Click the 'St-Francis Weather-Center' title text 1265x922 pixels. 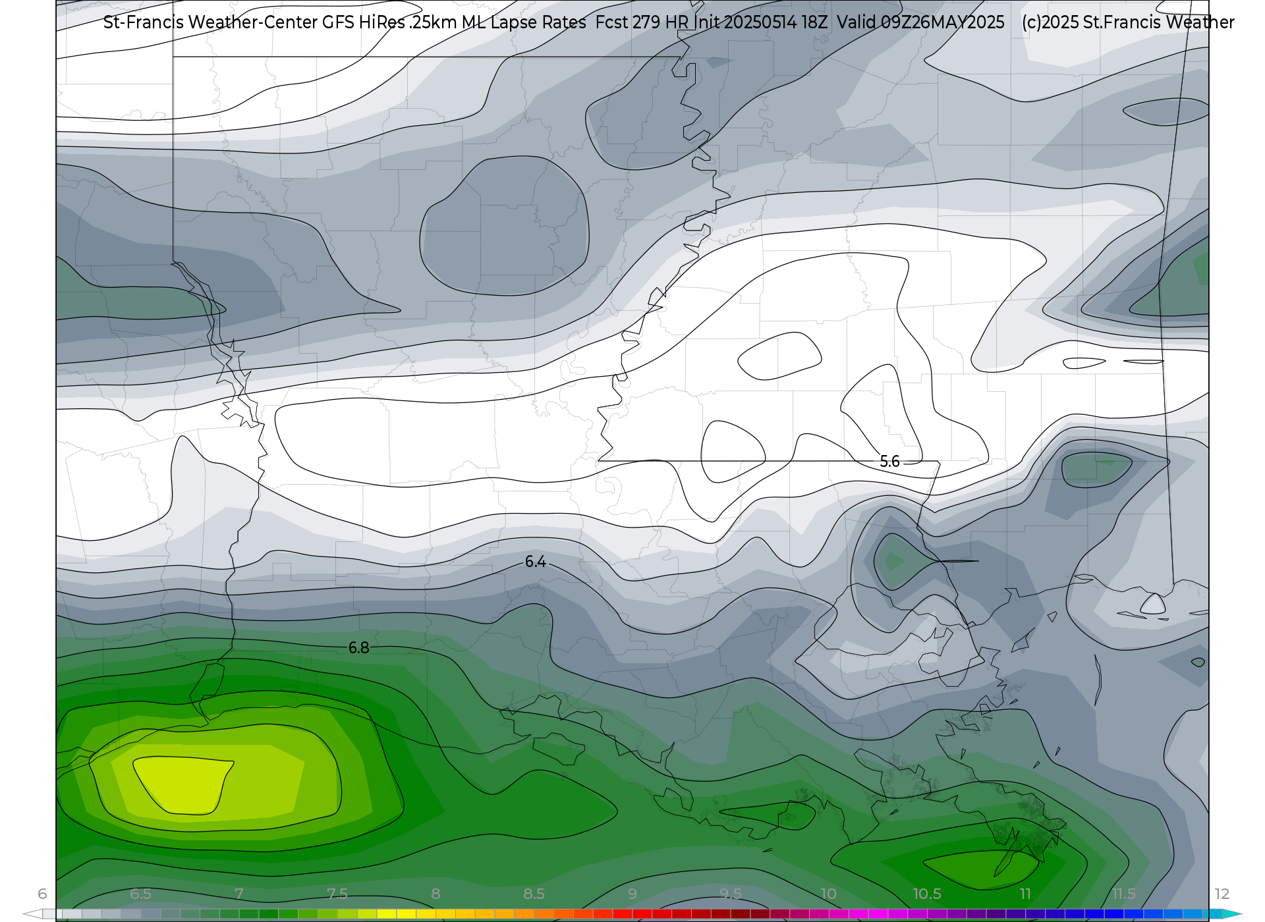[210, 22]
